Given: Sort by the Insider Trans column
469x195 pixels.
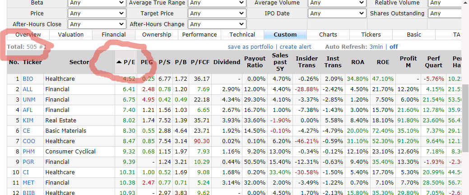Looking at the screenshot, I should (x=306, y=62).
